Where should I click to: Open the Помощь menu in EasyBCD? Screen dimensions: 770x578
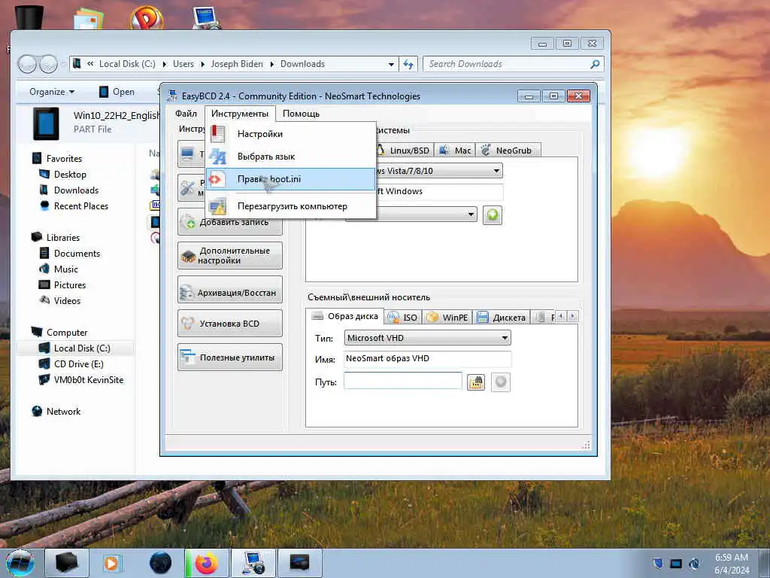(x=301, y=114)
